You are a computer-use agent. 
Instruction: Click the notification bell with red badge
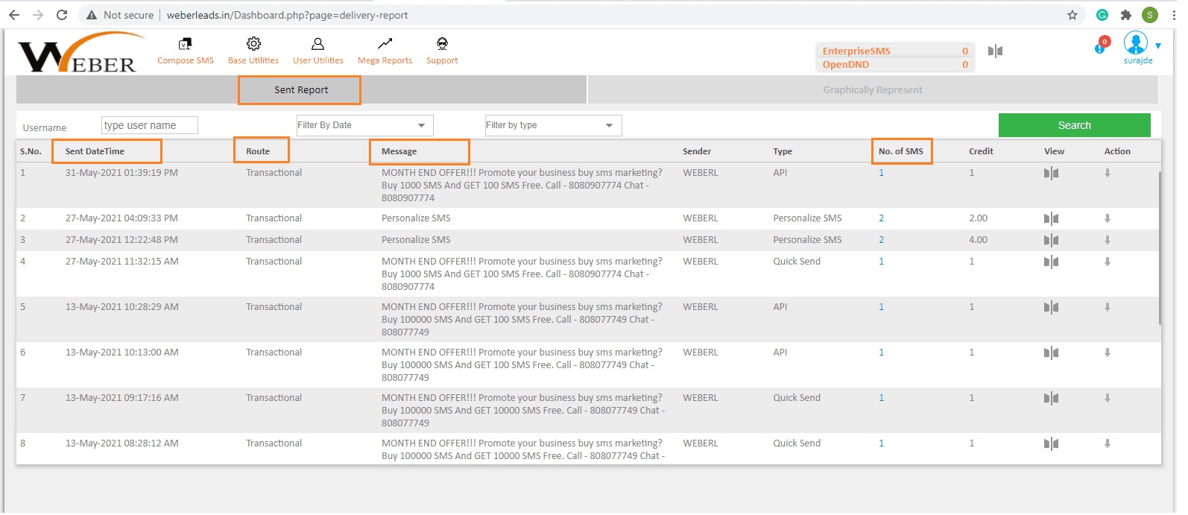[1102, 46]
